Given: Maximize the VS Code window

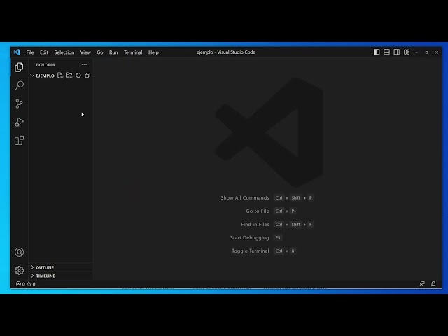Looking at the screenshot, I should click(x=426, y=52).
